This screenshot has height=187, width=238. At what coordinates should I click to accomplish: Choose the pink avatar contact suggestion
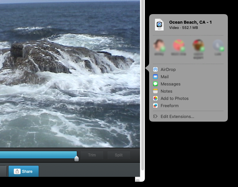[179, 45]
